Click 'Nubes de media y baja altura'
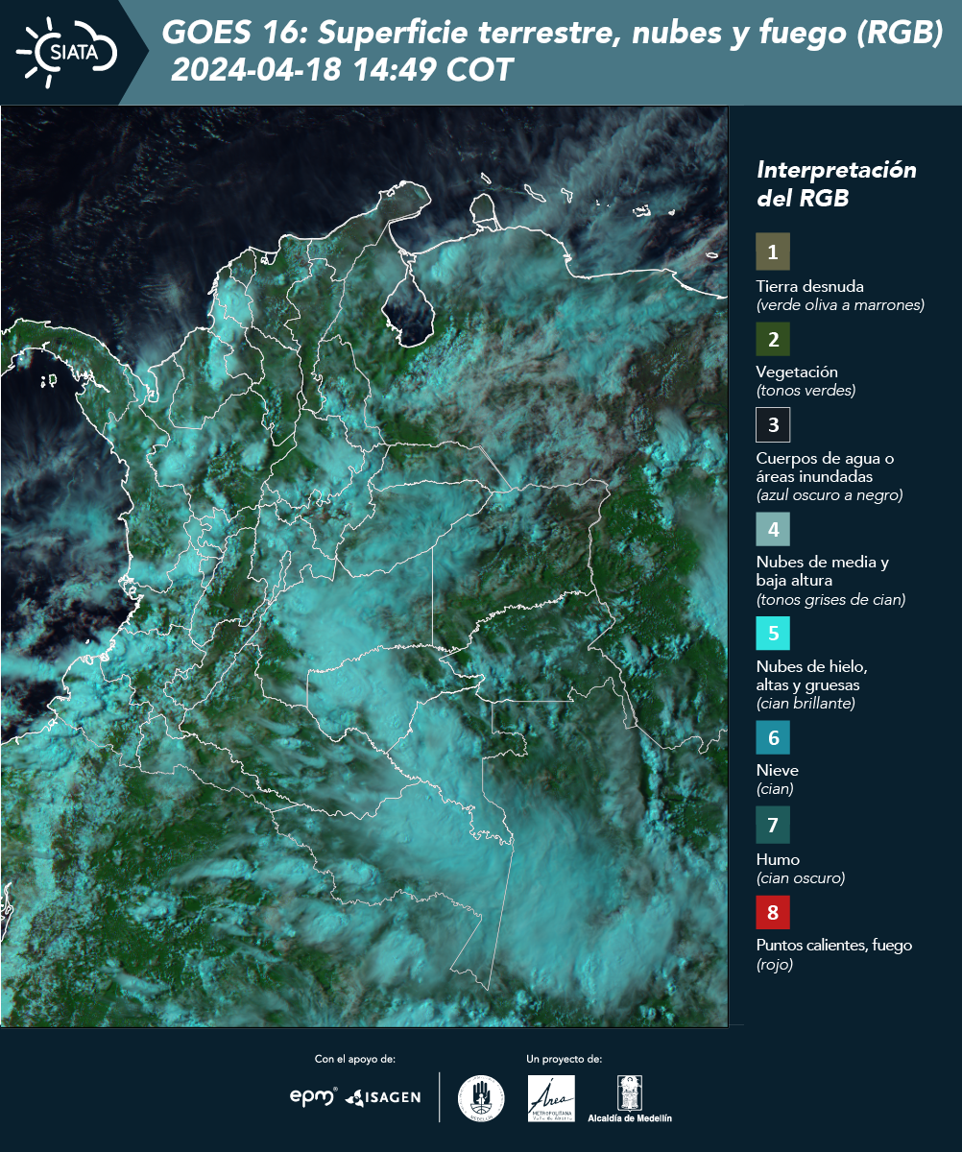 tap(823, 571)
